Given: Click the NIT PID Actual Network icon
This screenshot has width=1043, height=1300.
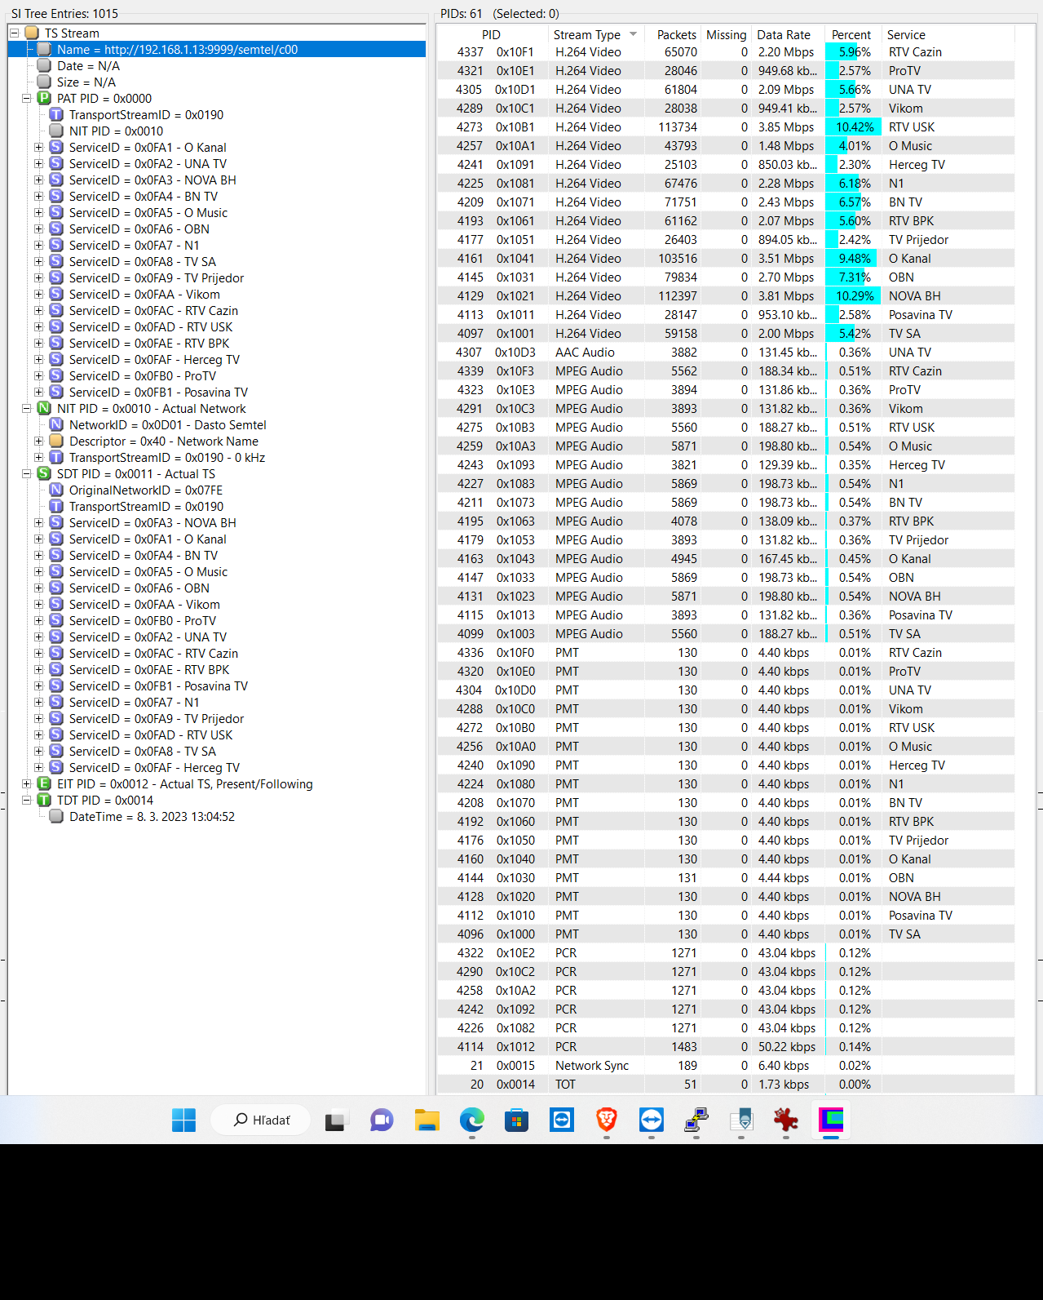Looking at the screenshot, I should click(x=44, y=409).
